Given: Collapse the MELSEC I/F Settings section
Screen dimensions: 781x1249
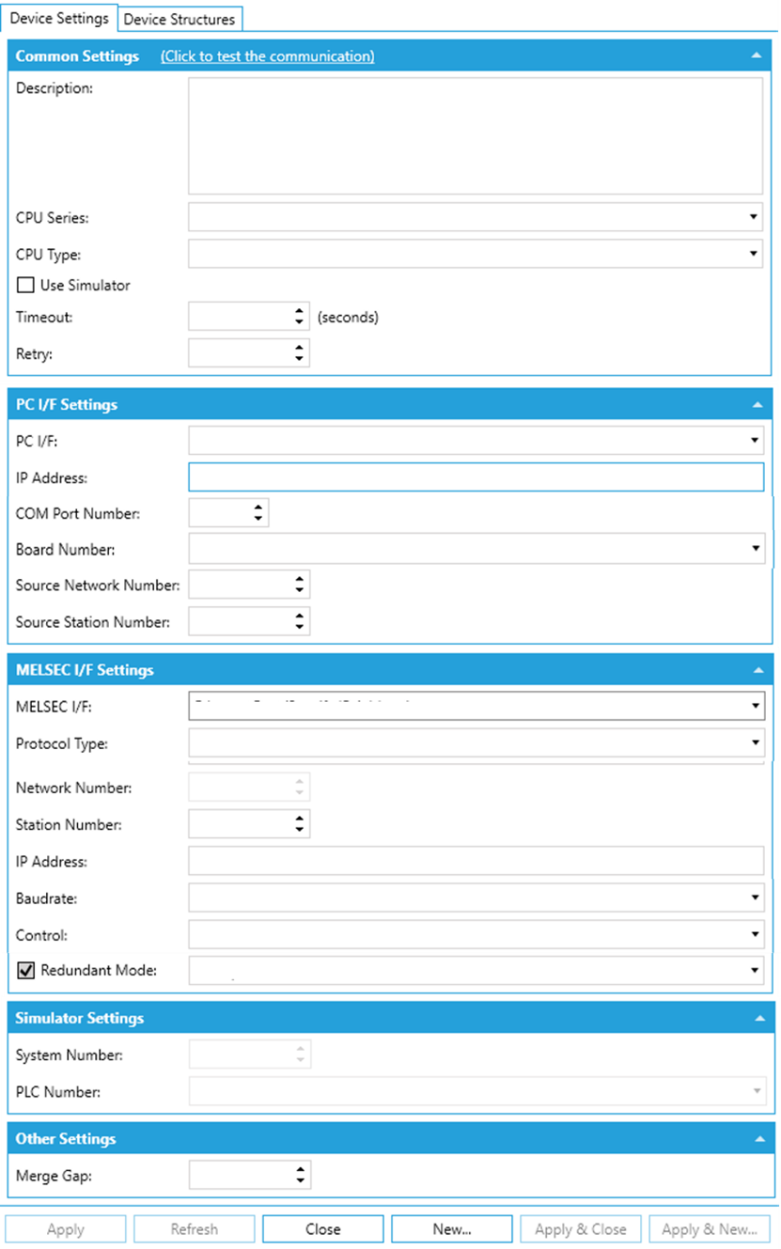Looking at the screenshot, I should 757,670.
